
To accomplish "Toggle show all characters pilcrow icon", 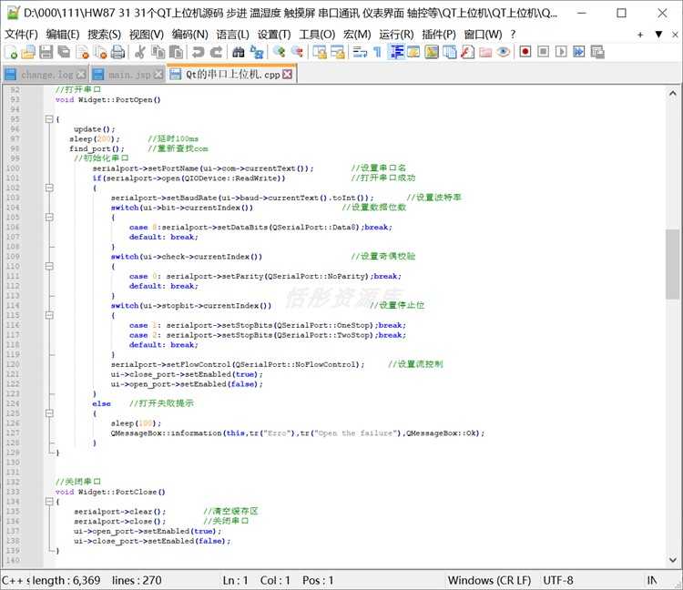I will point(378,52).
